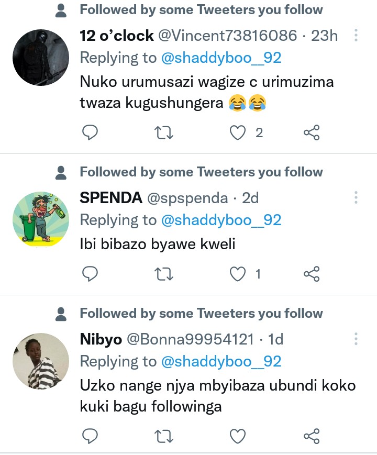The width and height of the screenshot is (377, 455).
Task: Reply to Nibyo's tweet
Action: point(91,436)
